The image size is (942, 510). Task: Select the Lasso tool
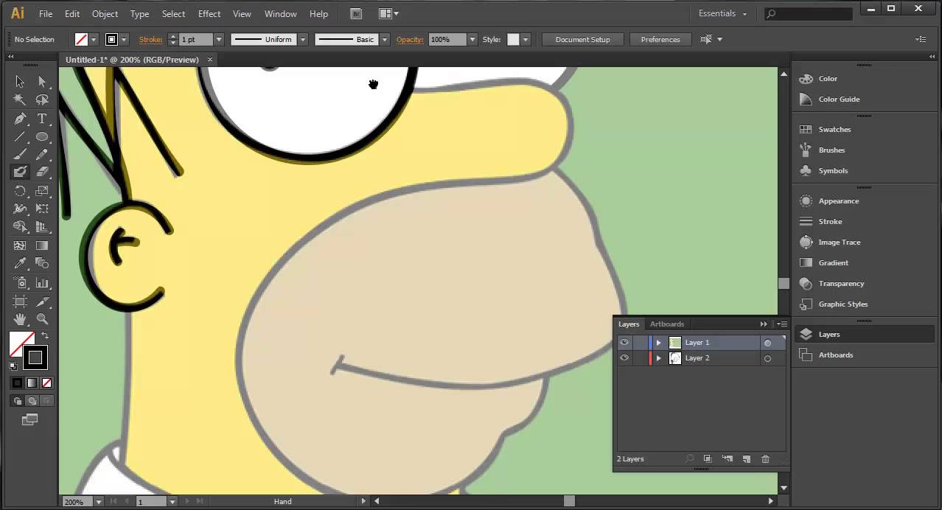coord(42,100)
